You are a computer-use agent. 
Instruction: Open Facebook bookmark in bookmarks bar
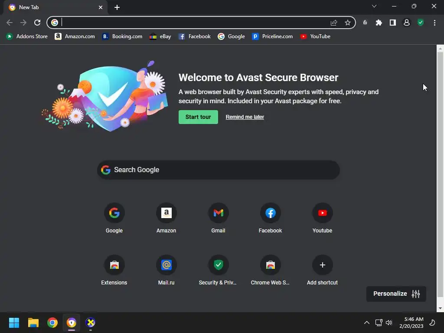[x=195, y=36]
